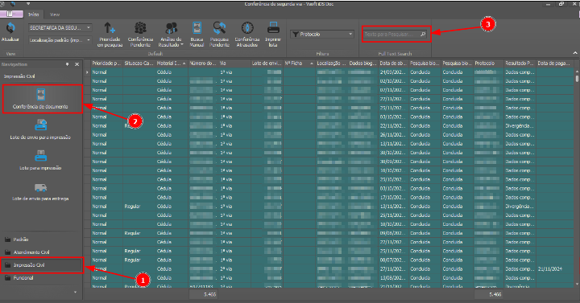Click the 24/09/202... date cell
Viewport: 580px width, 303px height.
[x=393, y=72]
